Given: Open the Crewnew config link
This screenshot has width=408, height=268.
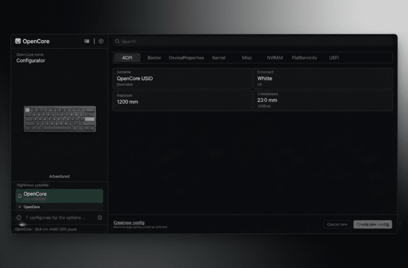Looking at the screenshot, I should coord(129,223).
